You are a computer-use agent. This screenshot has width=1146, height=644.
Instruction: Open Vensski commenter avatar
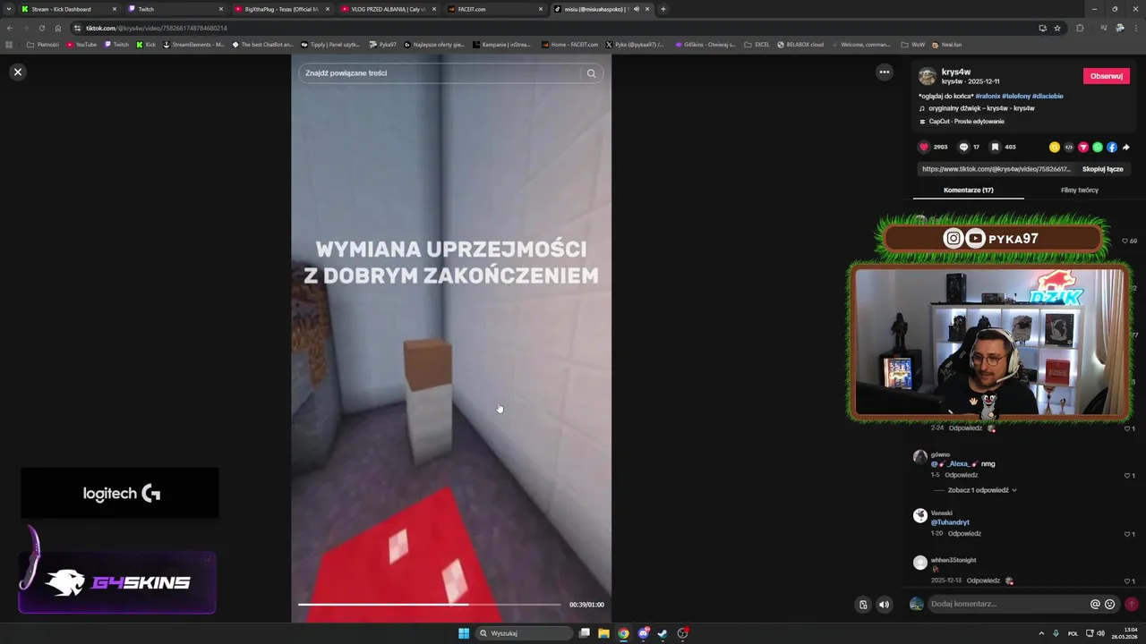click(x=920, y=515)
